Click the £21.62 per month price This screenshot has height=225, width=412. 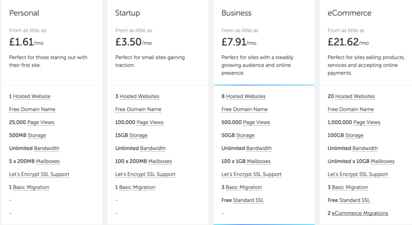coord(348,42)
